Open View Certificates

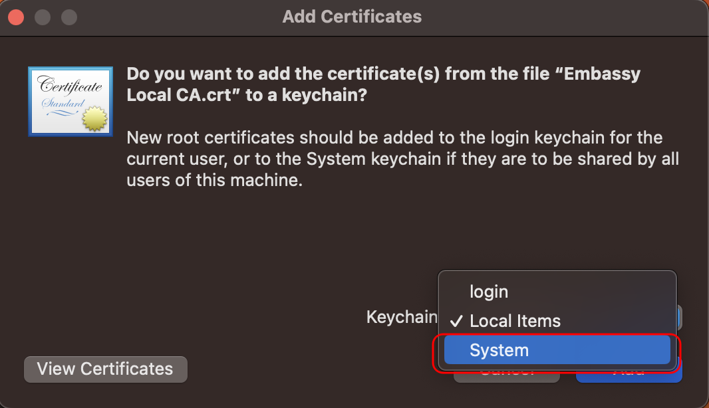105,369
